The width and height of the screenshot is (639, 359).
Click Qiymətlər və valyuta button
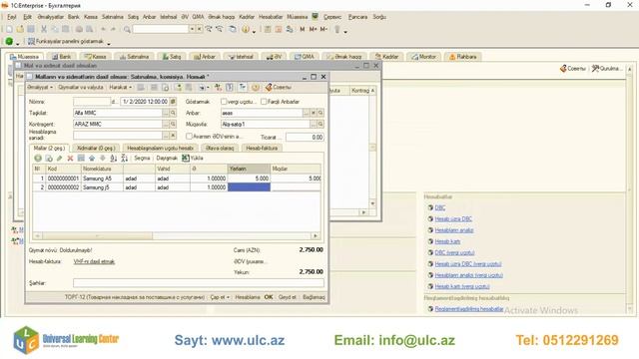[x=81, y=87]
